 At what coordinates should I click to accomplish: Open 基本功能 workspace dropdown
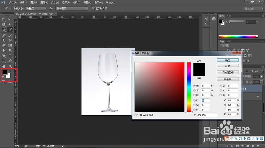(254, 9)
